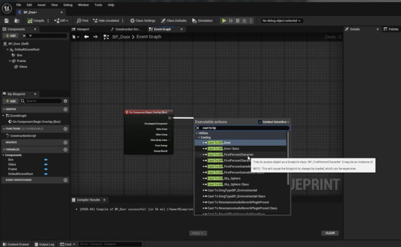
Task: Compile the blueprint
Action: (x=36, y=21)
